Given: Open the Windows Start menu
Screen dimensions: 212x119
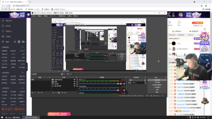Looking at the screenshot, I should point(2,117).
